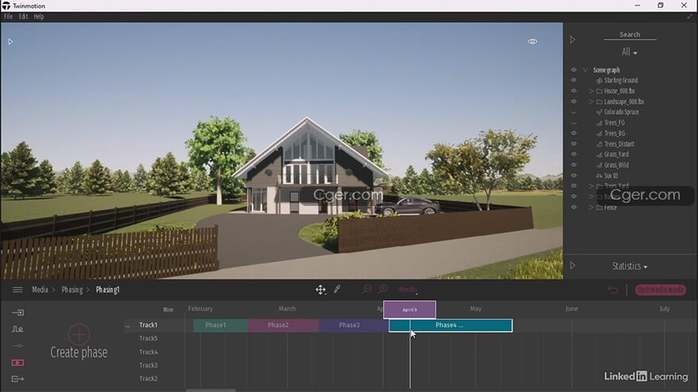Expand the Fence folder
This screenshot has height=392, width=698.
point(591,207)
